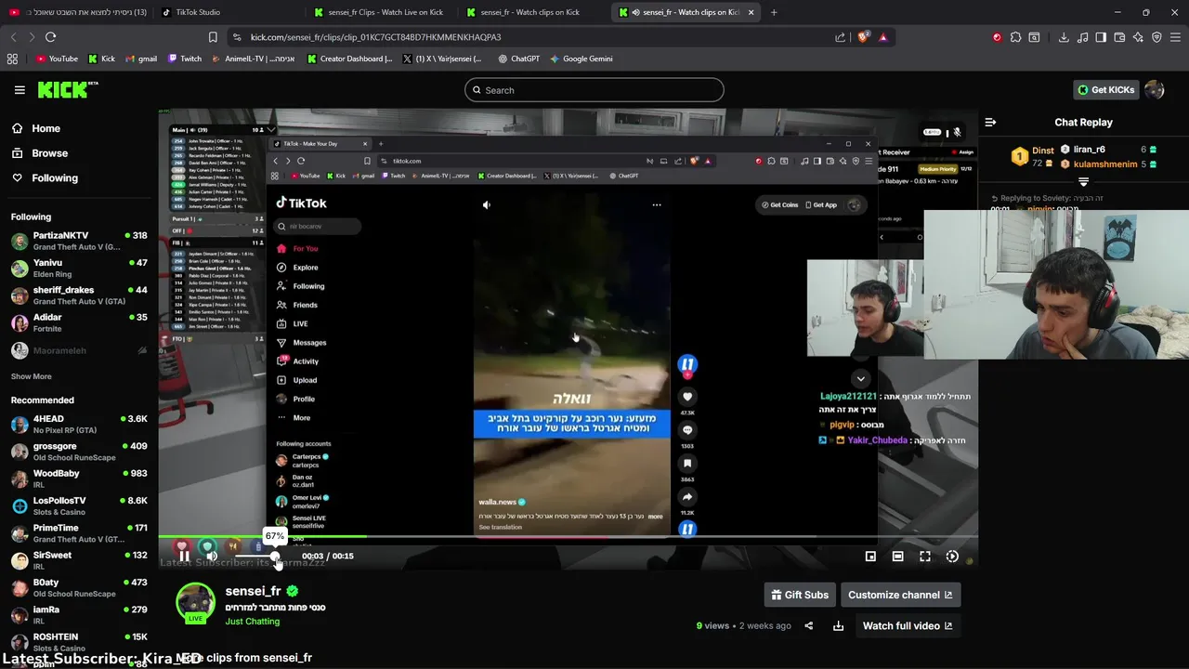Open PartizaNKTV channel in Following list
1189x669 pixels.
pos(79,242)
